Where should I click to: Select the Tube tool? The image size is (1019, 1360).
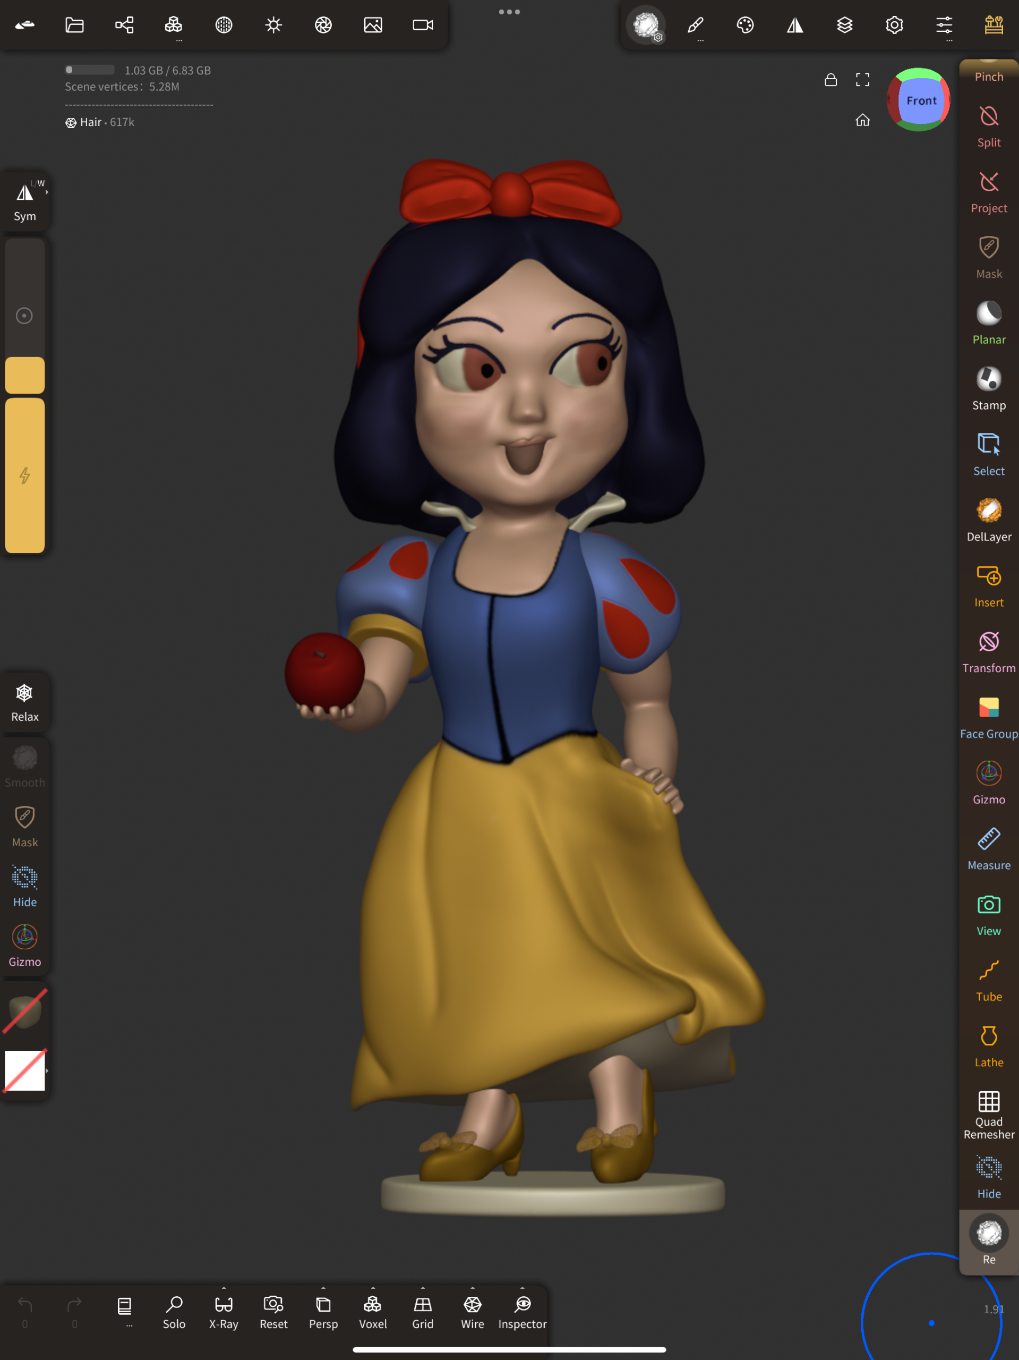[x=989, y=981]
